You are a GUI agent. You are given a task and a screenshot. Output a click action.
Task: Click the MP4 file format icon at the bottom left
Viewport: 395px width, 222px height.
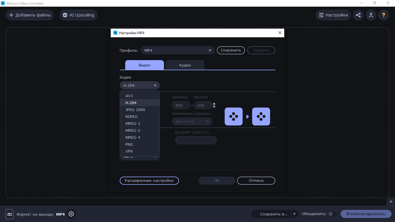10,214
